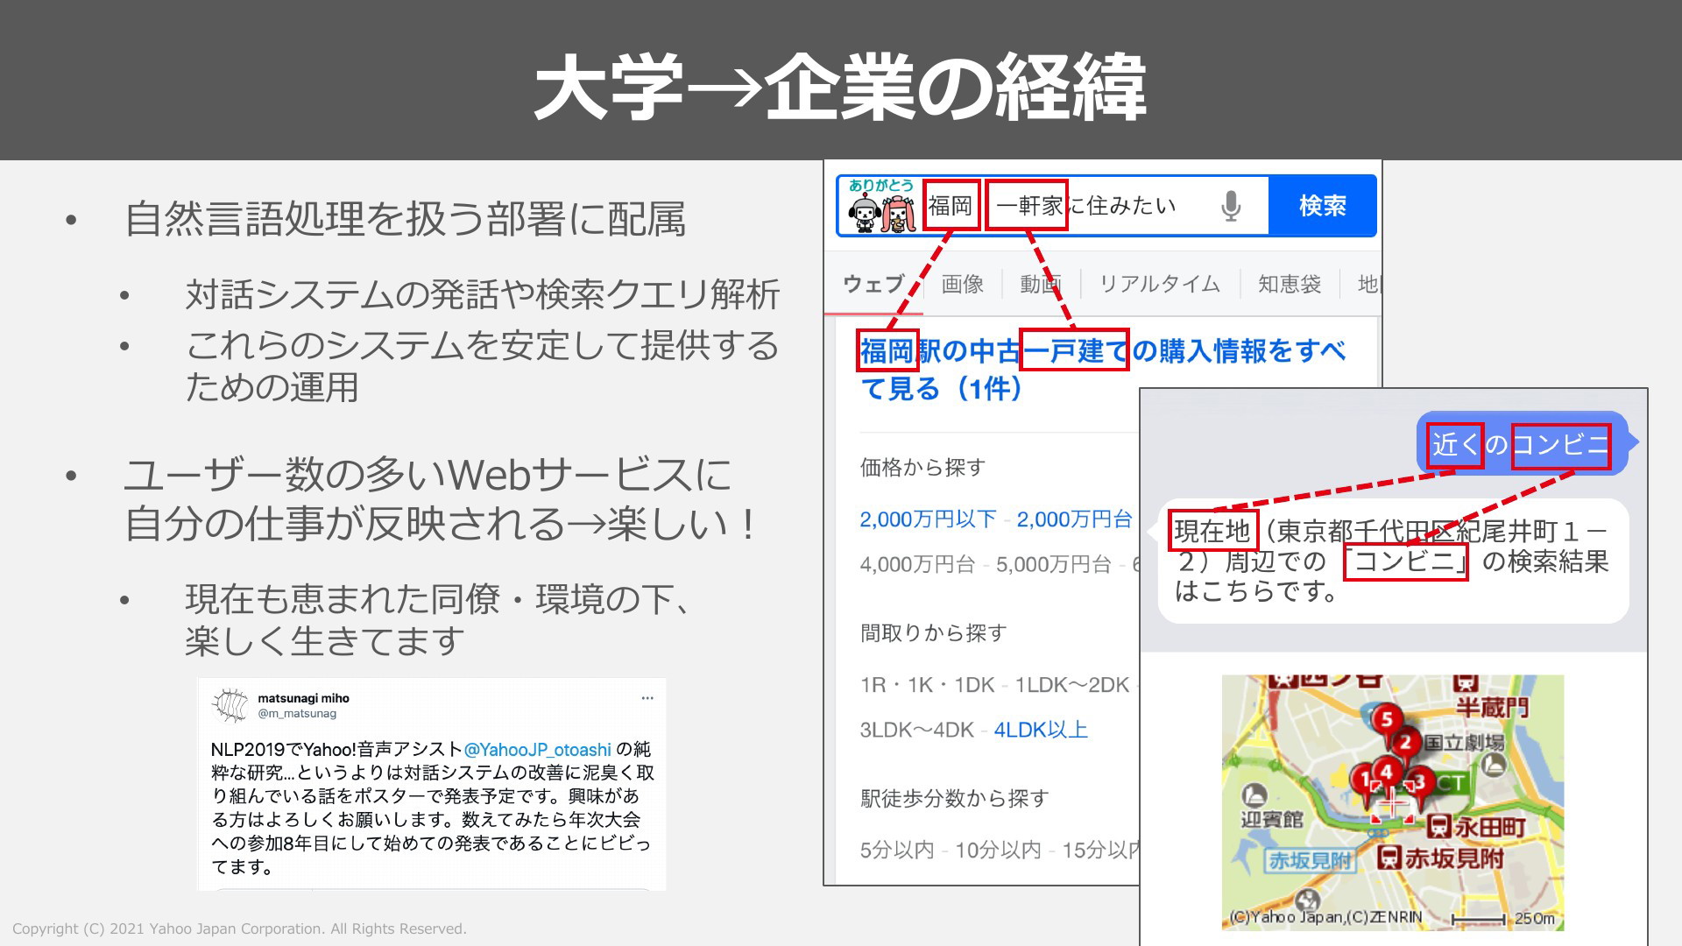Click the 5,000万円台 price option

click(x=1054, y=564)
